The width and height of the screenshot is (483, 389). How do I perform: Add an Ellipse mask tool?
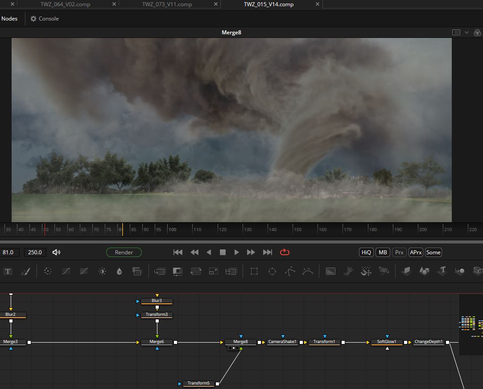(x=272, y=271)
